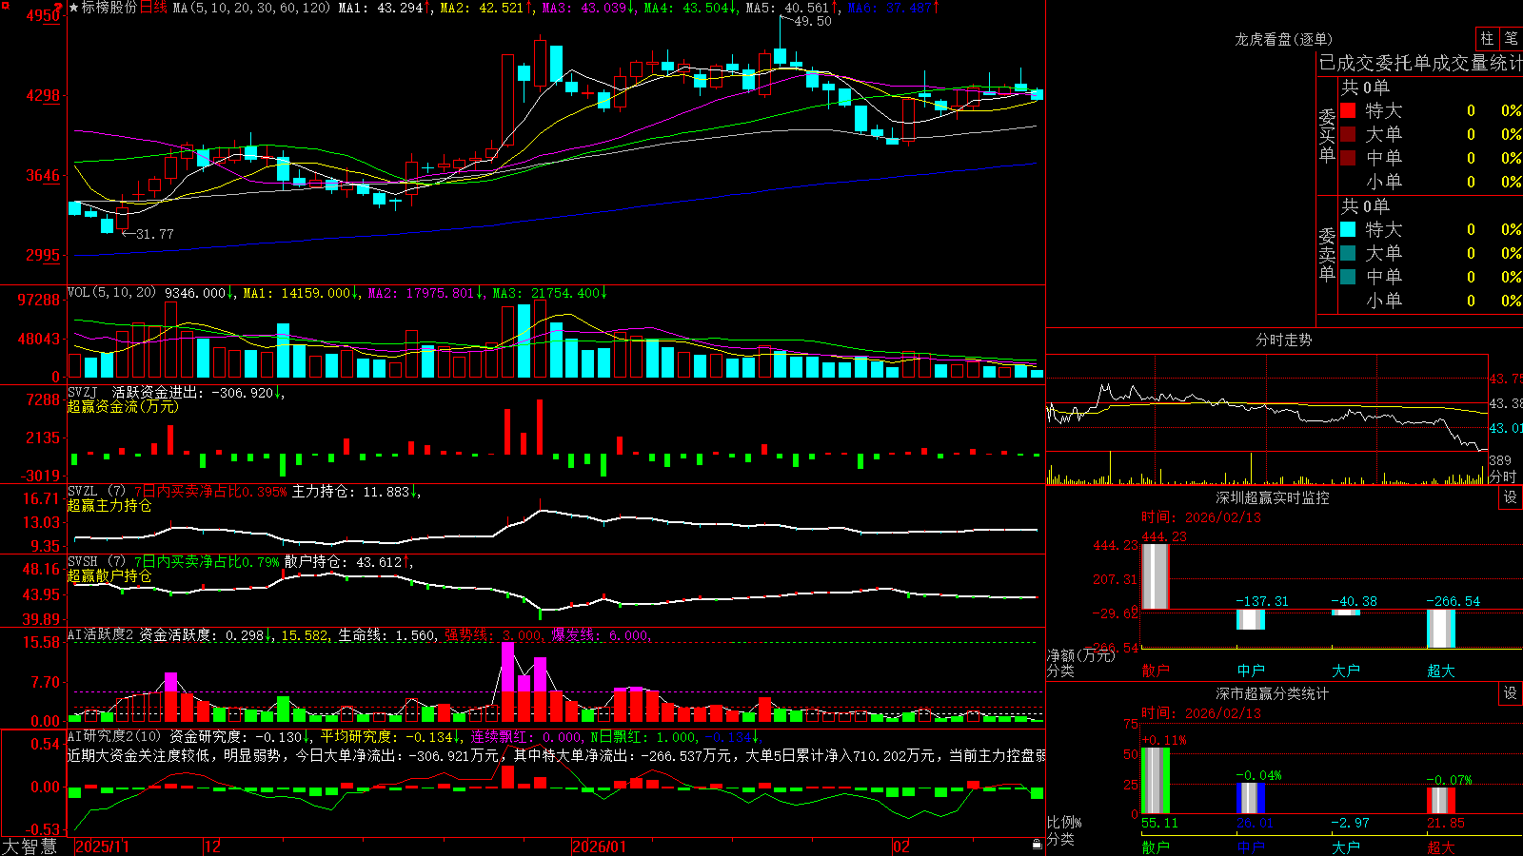Click the 中户 bar showing -137.31
Viewport: 1523px width, 856px height.
[1251, 619]
